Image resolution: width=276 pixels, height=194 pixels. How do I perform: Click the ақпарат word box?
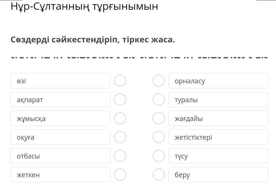pyautogui.click(x=60, y=99)
